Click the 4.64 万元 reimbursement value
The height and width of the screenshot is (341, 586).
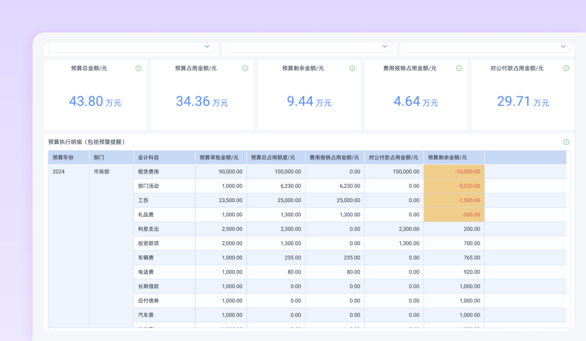(x=416, y=101)
